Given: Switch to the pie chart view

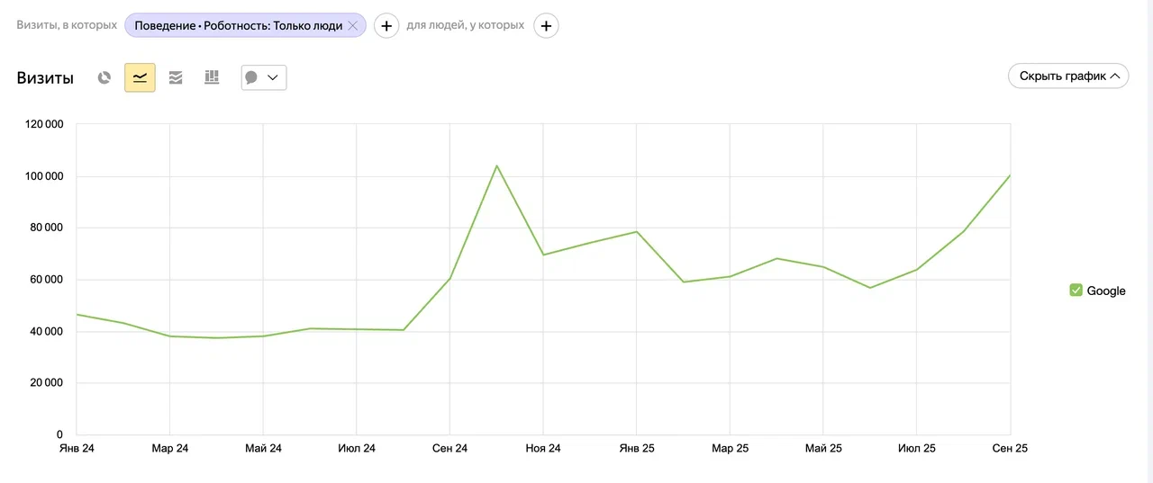Looking at the screenshot, I should [x=104, y=77].
